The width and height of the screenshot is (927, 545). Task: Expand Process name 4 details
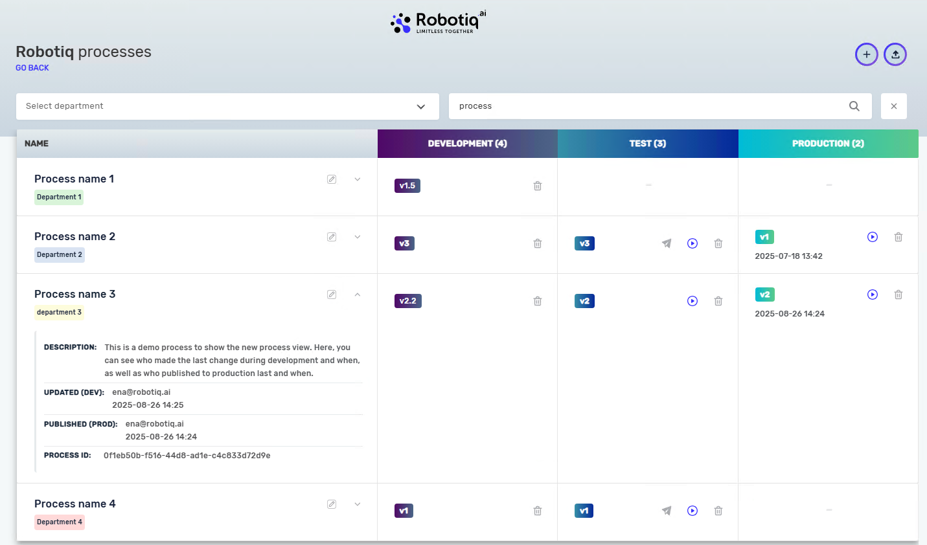358,504
